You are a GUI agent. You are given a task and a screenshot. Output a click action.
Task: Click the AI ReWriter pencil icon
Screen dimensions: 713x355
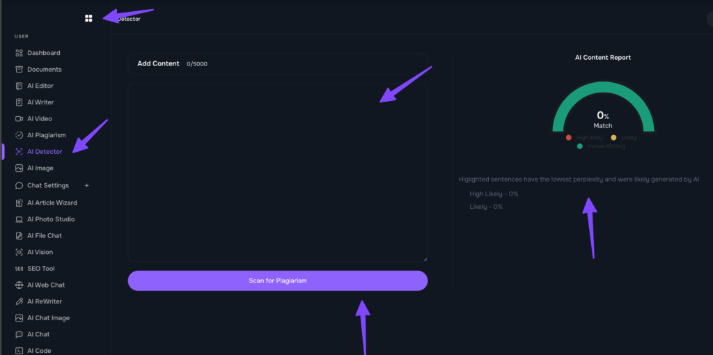(19, 301)
